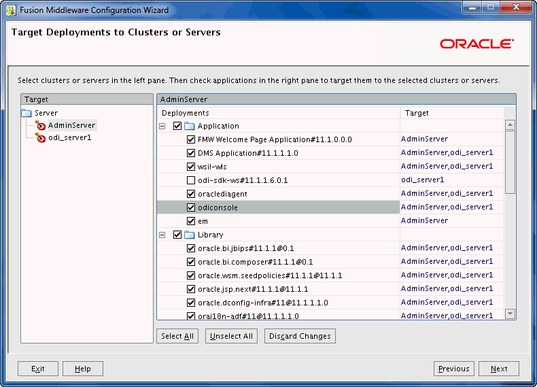This screenshot has height=387, width=537.
Task: Uncheck the em application checkbox
Action: pyautogui.click(x=191, y=221)
